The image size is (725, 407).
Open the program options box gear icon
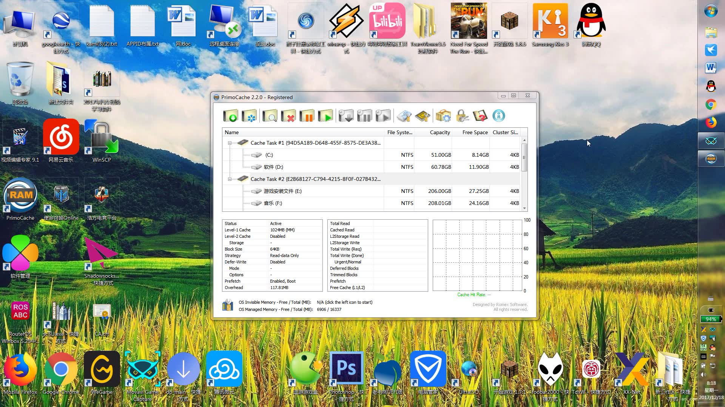[443, 116]
